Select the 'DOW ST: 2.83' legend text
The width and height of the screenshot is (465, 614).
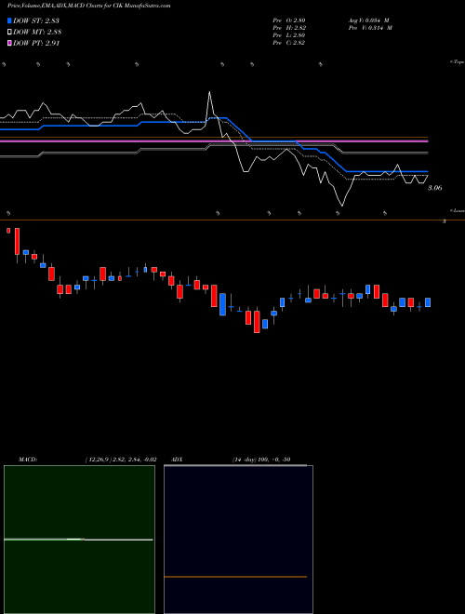36,20
